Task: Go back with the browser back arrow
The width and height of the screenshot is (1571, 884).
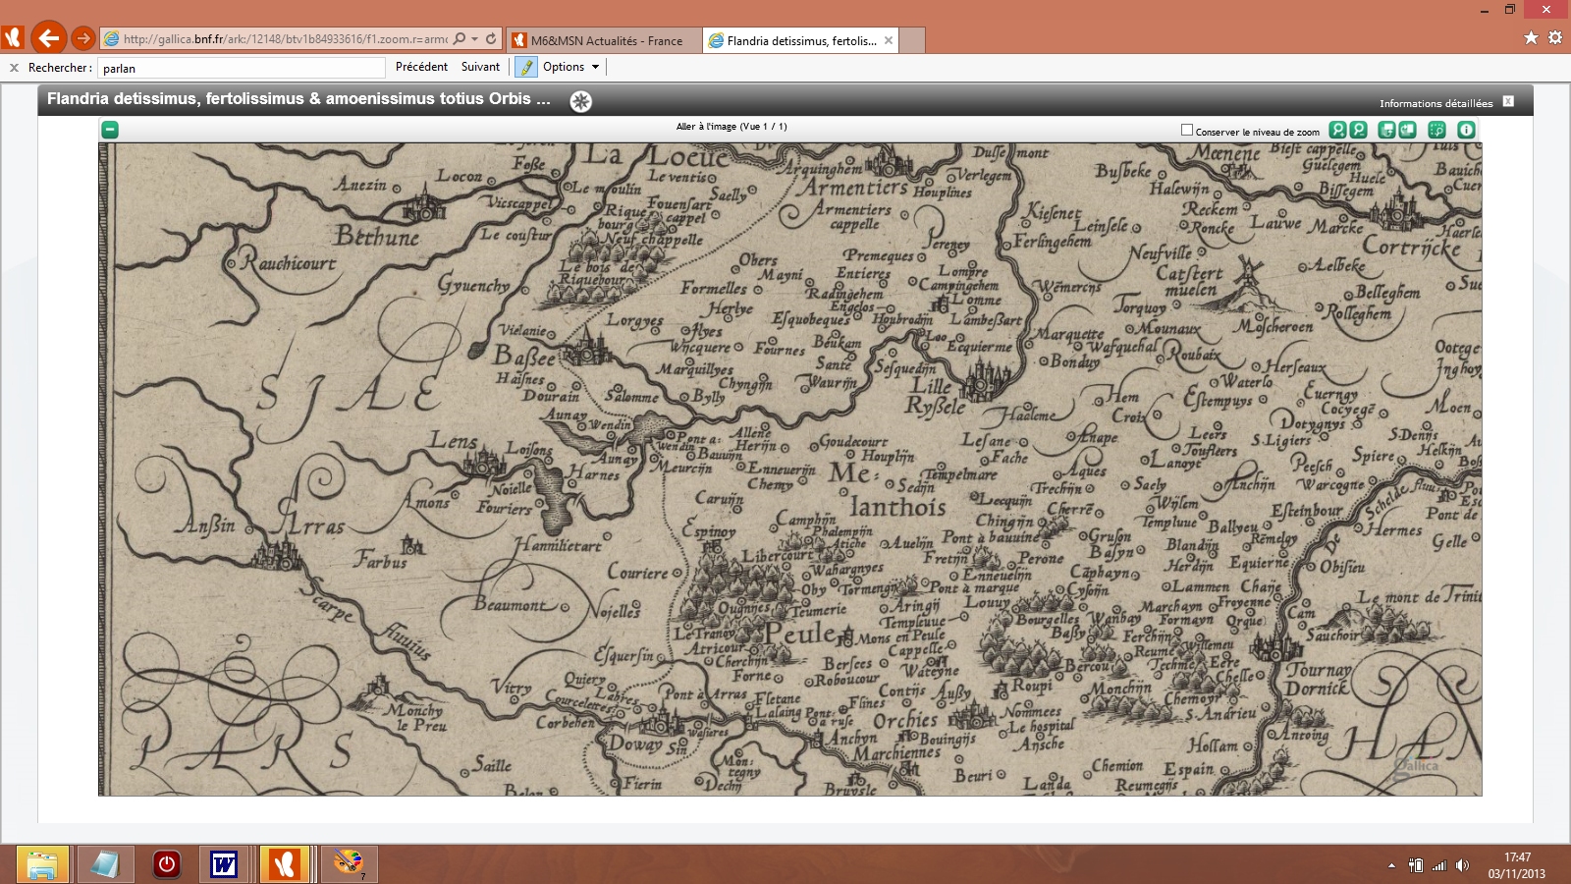Action: [x=48, y=38]
